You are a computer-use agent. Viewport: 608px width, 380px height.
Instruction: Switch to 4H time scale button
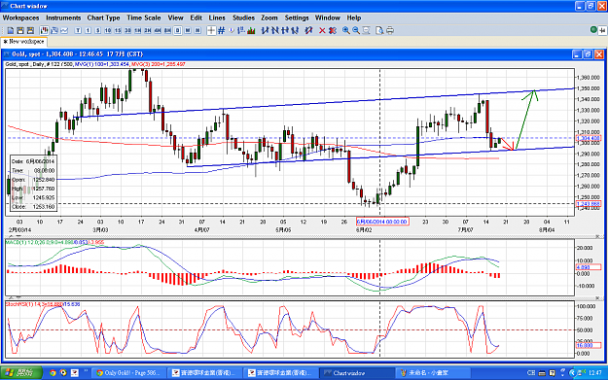(158, 30)
